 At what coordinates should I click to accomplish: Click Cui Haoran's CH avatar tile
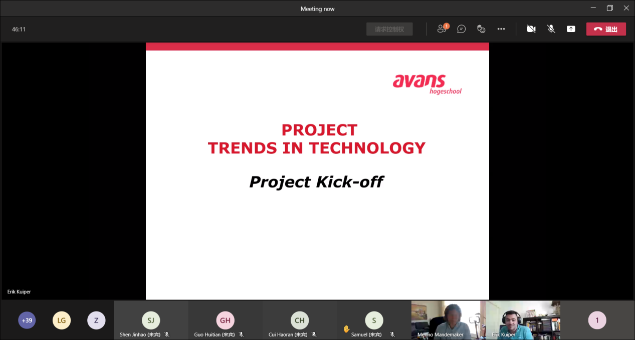point(300,320)
